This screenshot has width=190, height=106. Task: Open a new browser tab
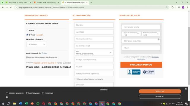(91, 2)
